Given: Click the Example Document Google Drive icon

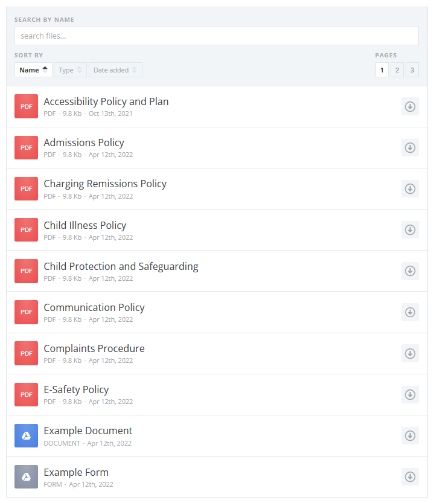Looking at the screenshot, I should [x=26, y=435].
